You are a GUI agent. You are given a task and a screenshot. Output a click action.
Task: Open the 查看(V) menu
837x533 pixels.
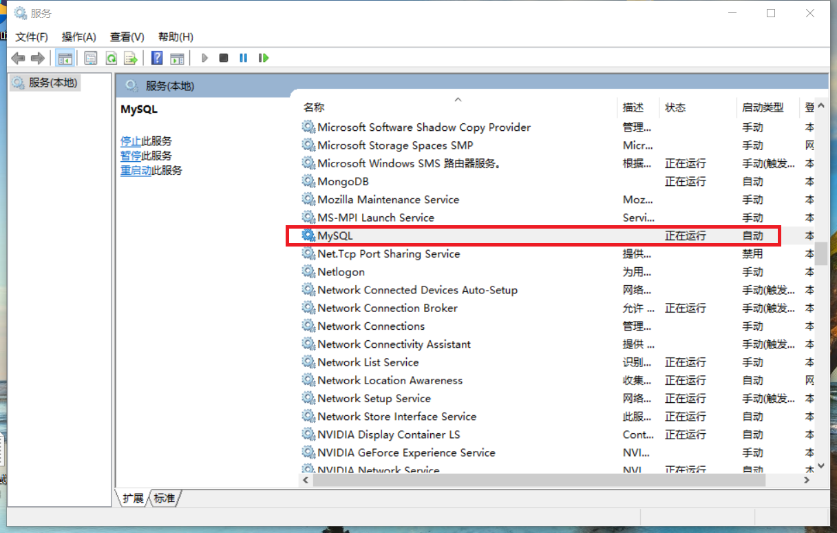tap(127, 36)
